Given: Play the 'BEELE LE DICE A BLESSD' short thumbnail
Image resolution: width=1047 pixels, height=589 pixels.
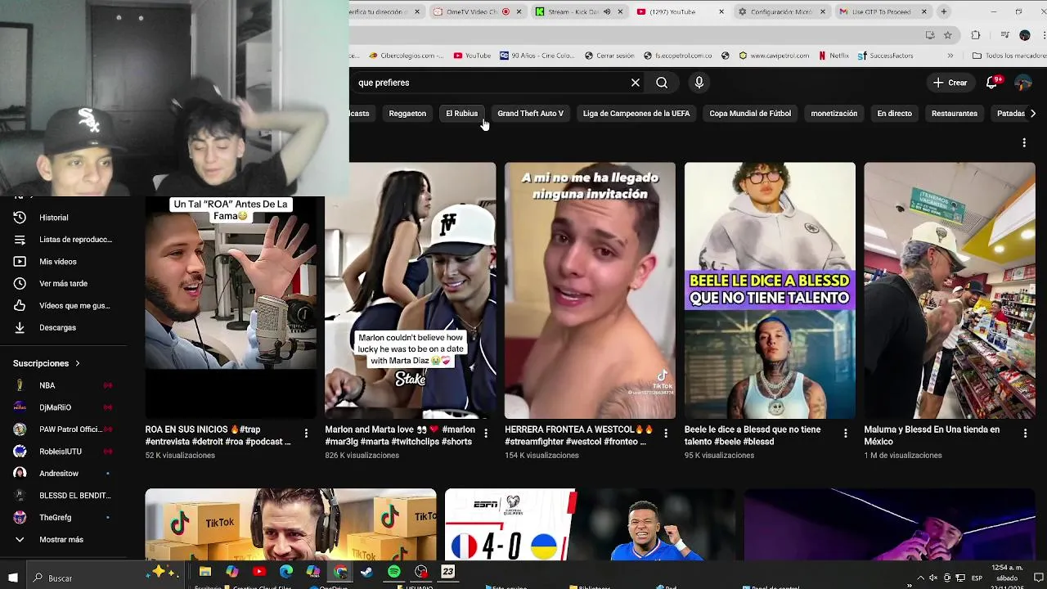Looking at the screenshot, I should pos(770,290).
